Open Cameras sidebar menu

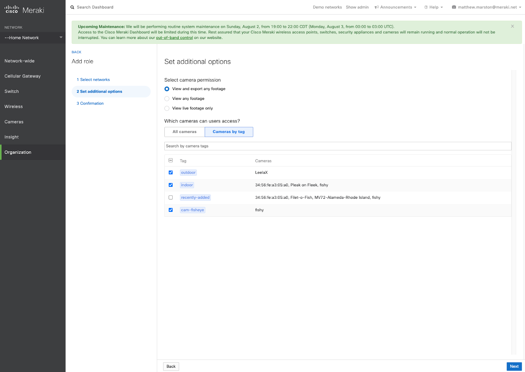point(33,122)
